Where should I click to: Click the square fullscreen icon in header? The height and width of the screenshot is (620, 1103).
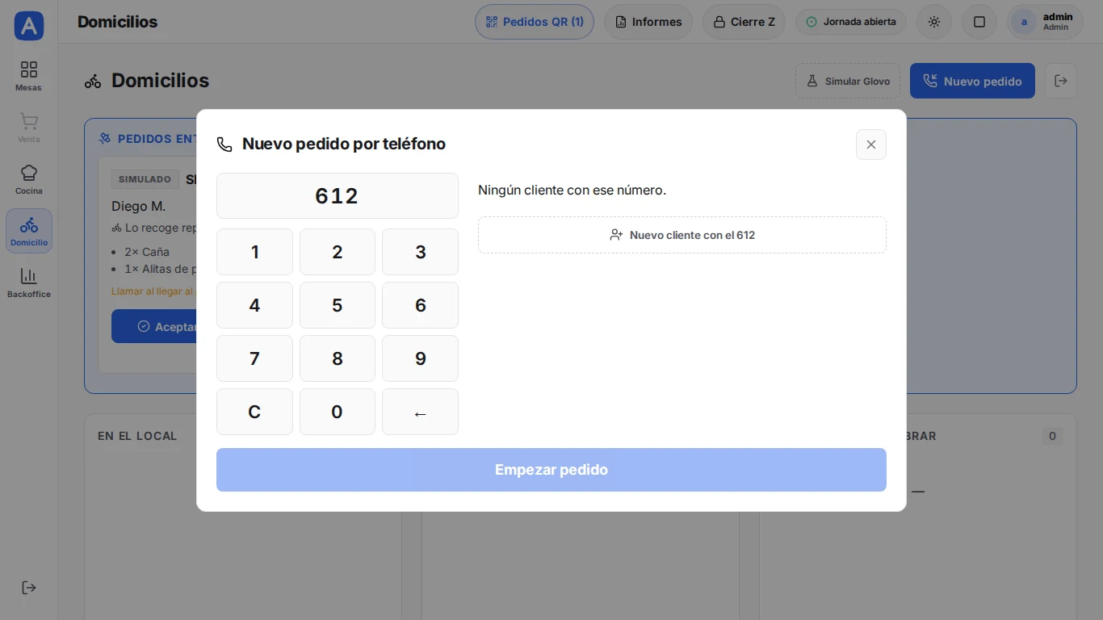979,22
